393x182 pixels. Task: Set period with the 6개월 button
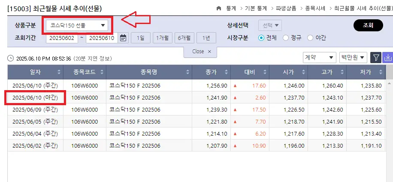(x=184, y=38)
